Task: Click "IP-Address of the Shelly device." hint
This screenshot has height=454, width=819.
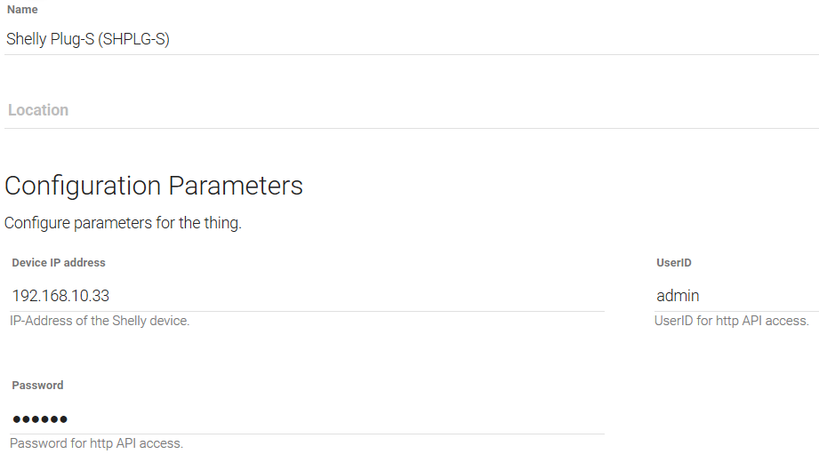Action: pyautogui.click(x=100, y=321)
